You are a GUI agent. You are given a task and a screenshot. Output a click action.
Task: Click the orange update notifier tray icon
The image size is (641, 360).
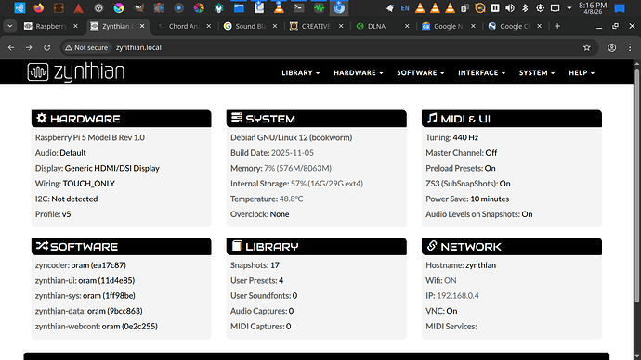point(480,7)
